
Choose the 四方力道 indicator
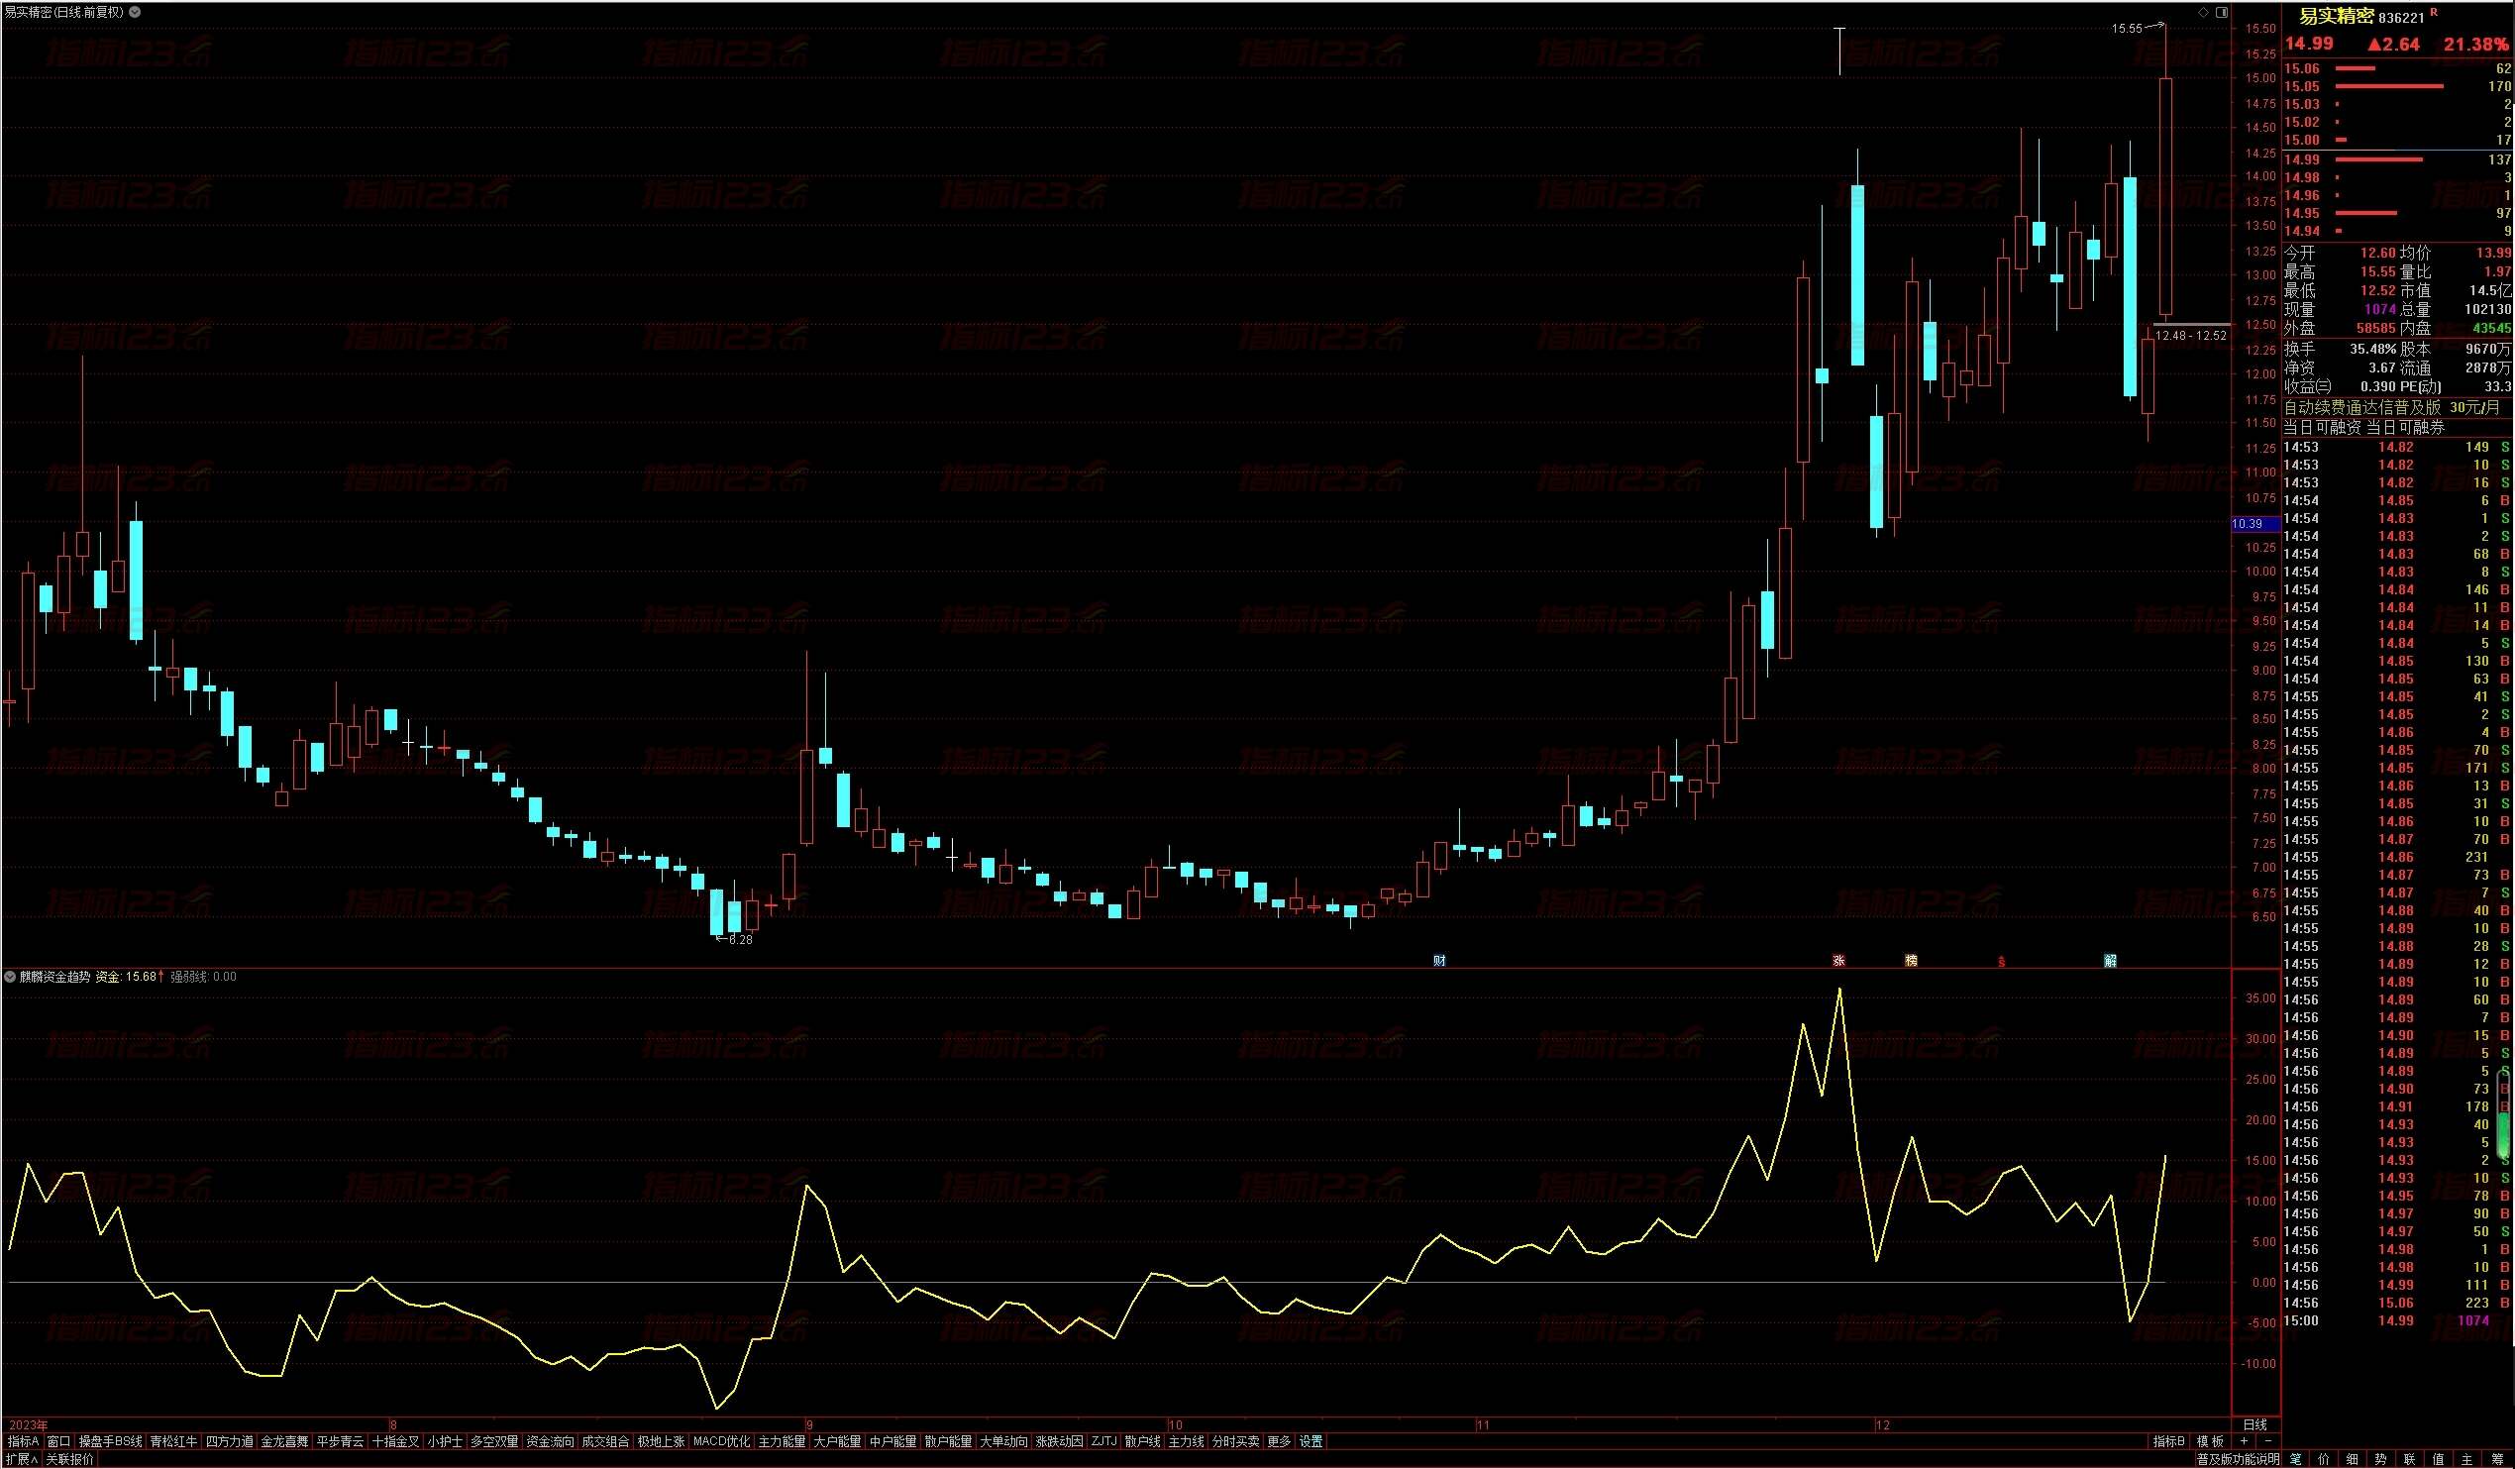coord(230,1441)
